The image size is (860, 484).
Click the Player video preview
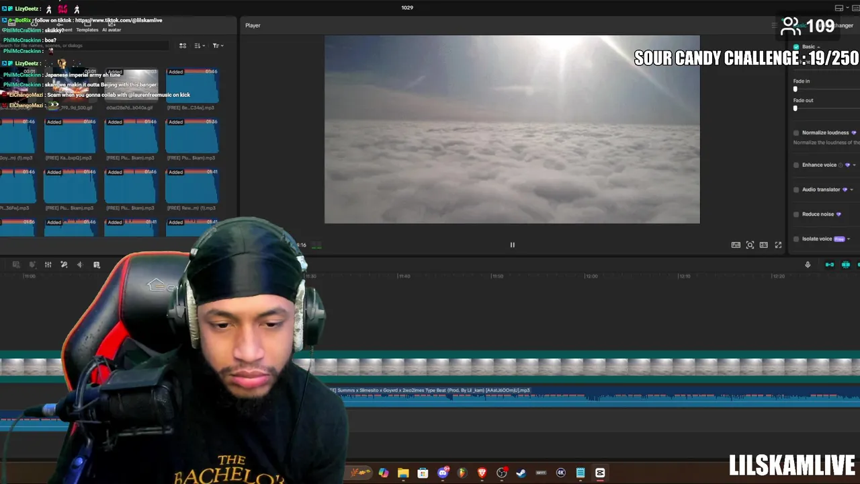coord(512,129)
